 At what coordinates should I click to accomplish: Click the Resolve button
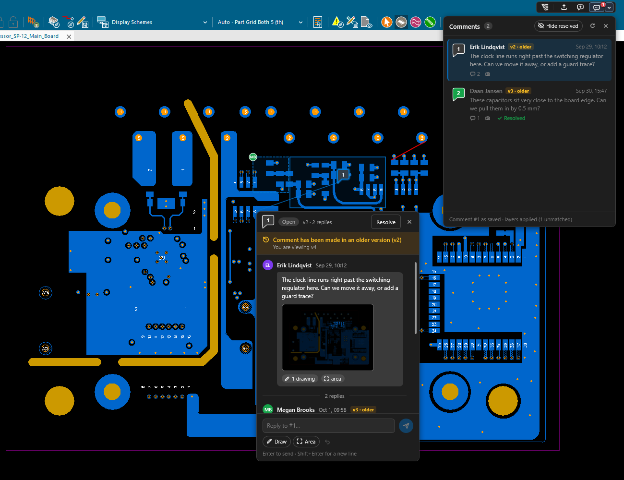tap(386, 222)
